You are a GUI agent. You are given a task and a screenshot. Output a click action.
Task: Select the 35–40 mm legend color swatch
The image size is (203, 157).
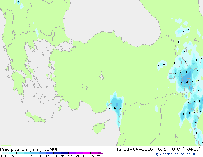79,153
